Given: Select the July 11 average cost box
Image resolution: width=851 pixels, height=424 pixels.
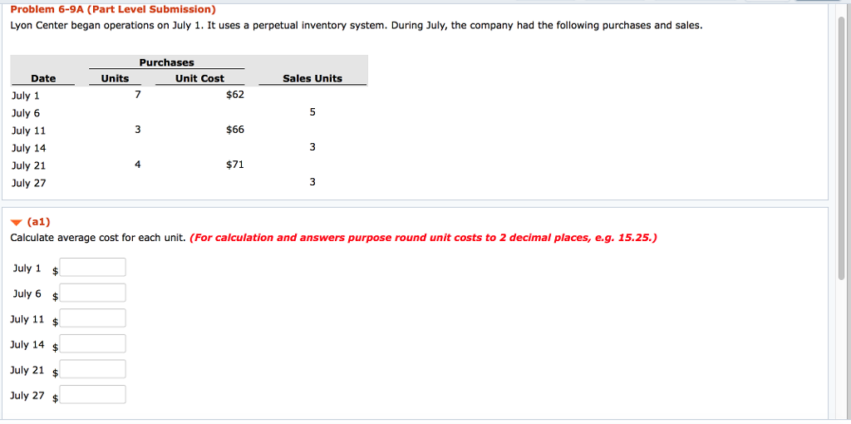Looking at the screenshot, I should coord(92,318).
